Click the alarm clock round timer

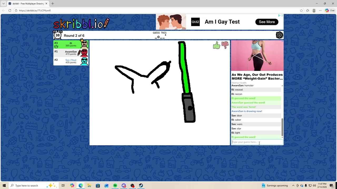tap(57, 35)
